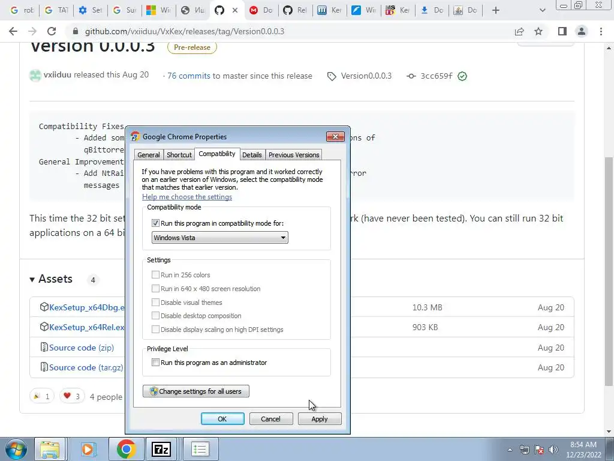Image resolution: width=614 pixels, height=461 pixels.
Task: Close the active GitHub tab
Action: [x=235, y=10]
